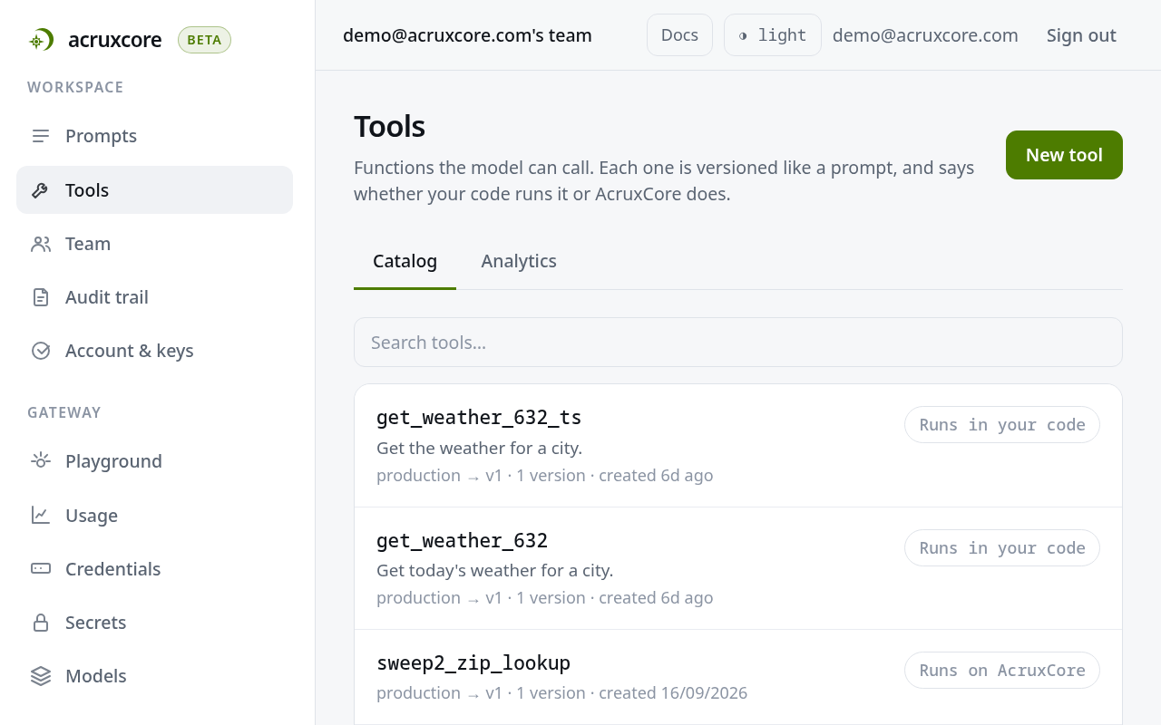
Task: Open the Playground section
Action: (x=154, y=461)
